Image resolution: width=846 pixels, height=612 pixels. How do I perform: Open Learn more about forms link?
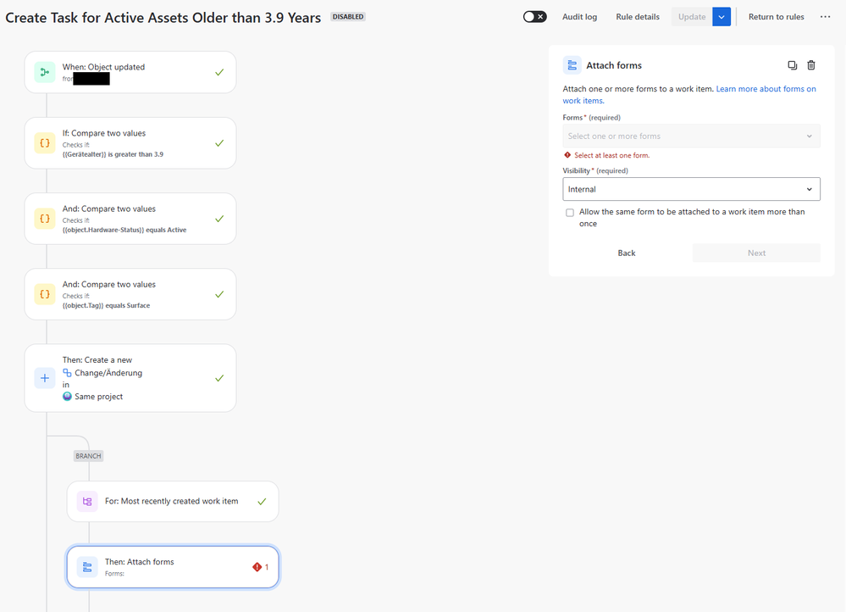pos(766,89)
